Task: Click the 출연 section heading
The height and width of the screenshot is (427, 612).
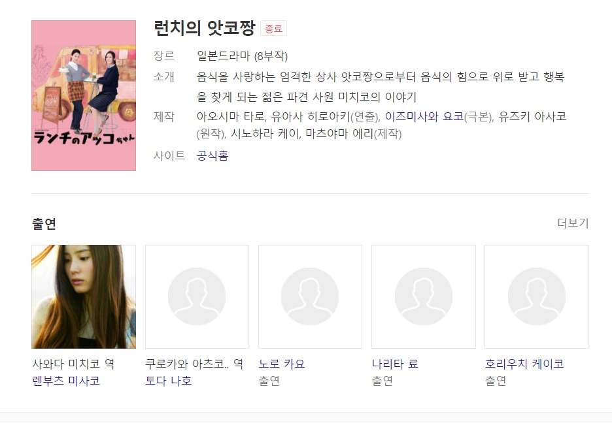Action: 44,224
